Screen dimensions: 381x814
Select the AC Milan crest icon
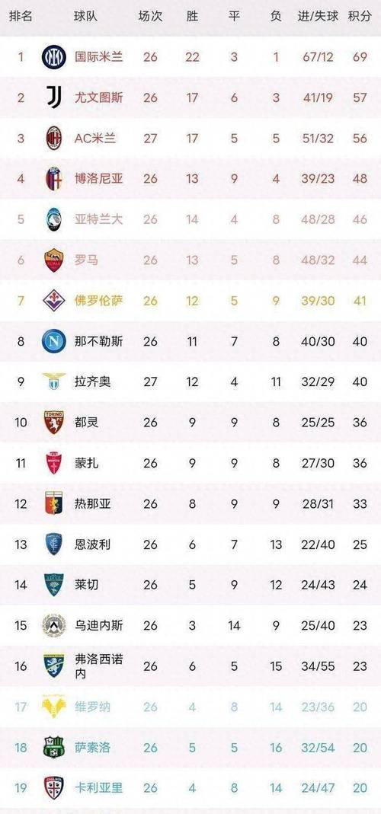(54, 138)
